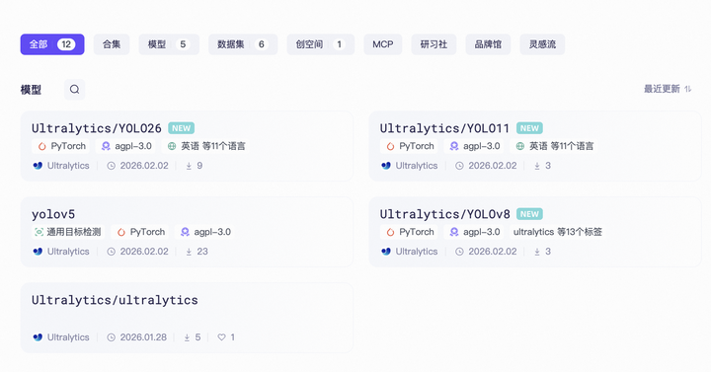711x372 pixels.
Task: Click clock icon on Ultralytics/ultralytics card
Action: [x=111, y=337]
